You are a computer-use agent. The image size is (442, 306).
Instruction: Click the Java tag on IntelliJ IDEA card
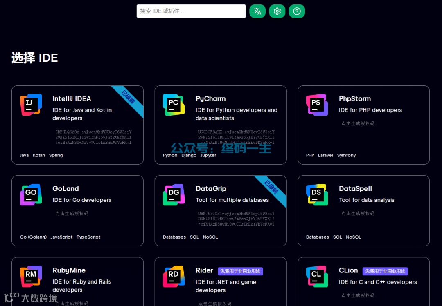click(x=24, y=155)
